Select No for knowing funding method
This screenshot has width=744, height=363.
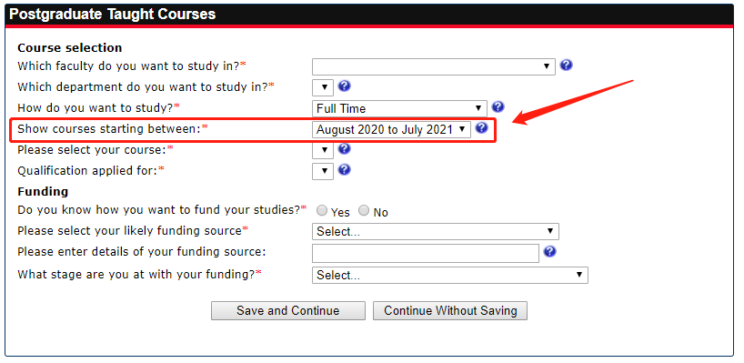pyautogui.click(x=364, y=210)
